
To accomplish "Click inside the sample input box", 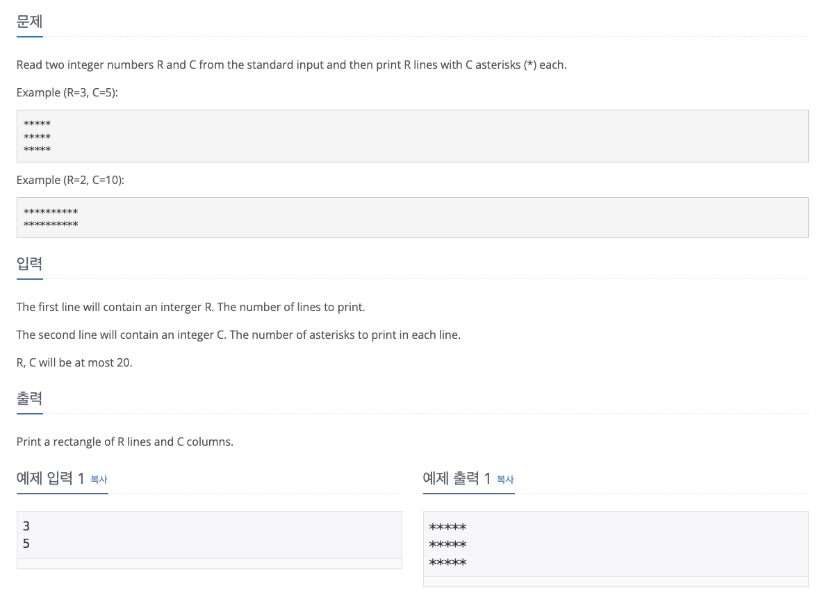I will 209,535.
